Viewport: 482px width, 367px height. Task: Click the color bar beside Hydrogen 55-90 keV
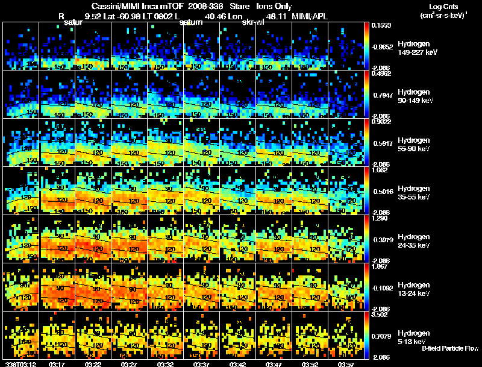[x=366, y=142]
